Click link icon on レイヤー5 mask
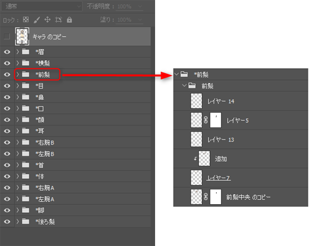Screen dimensions: 320x246 [x=206, y=120]
